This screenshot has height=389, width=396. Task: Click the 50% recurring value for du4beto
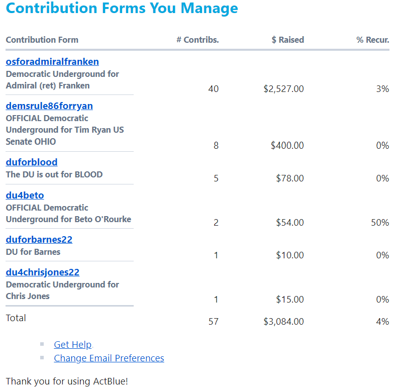click(380, 223)
